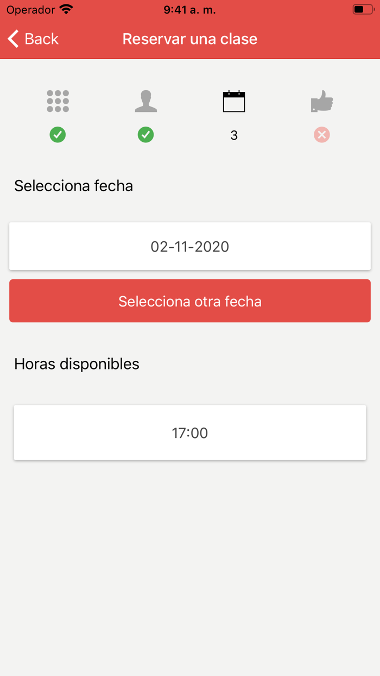Viewport: 380px width, 676px height.
Task: Click the 9:41 a.m. clock display
Action: 189,9
